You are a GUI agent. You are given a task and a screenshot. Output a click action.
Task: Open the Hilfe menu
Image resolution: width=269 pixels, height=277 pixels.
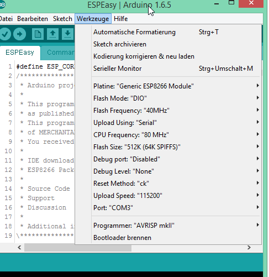point(121,19)
